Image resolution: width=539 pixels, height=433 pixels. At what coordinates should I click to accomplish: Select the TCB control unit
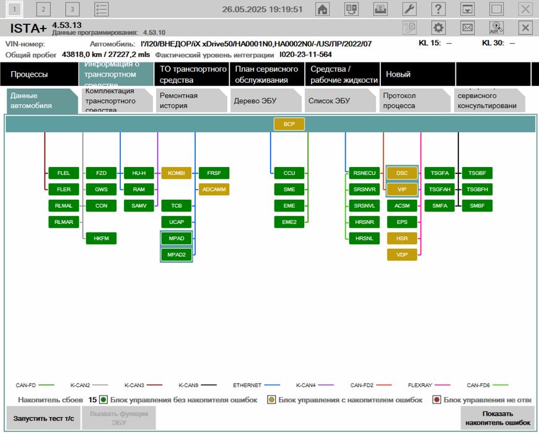tap(177, 205)
